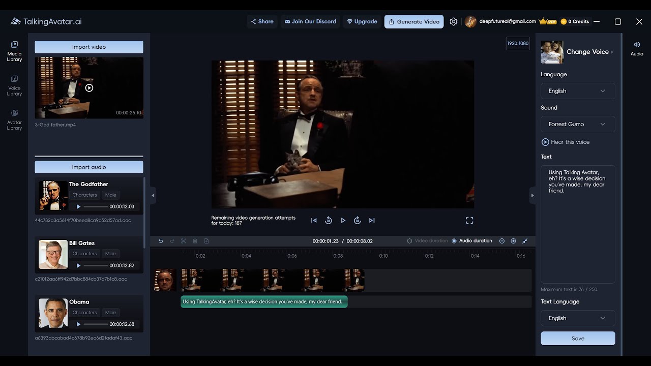Viewport: 651px width, 366px height.
Task: Open the Language dropdown
Action: pos(578,90)
